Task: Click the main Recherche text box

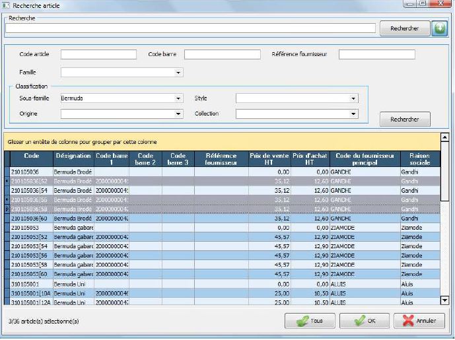Action: [190, 28]
